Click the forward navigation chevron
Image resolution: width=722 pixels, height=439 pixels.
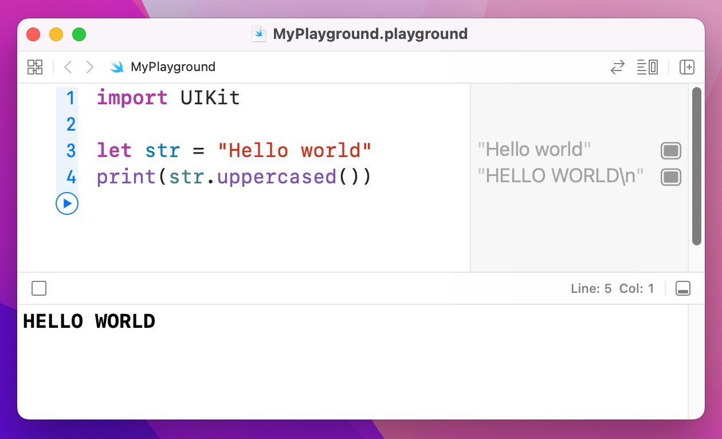click(x=89, y=66)
